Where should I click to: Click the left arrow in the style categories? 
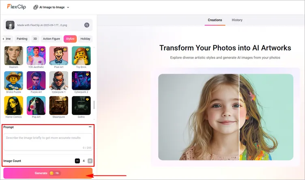click(x=3, y=39)
